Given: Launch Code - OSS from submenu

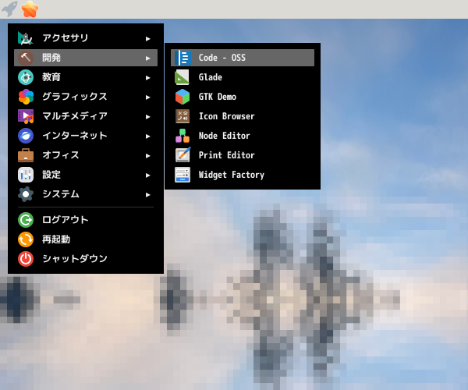Looking at the screenshot, I should pos(243,58).
